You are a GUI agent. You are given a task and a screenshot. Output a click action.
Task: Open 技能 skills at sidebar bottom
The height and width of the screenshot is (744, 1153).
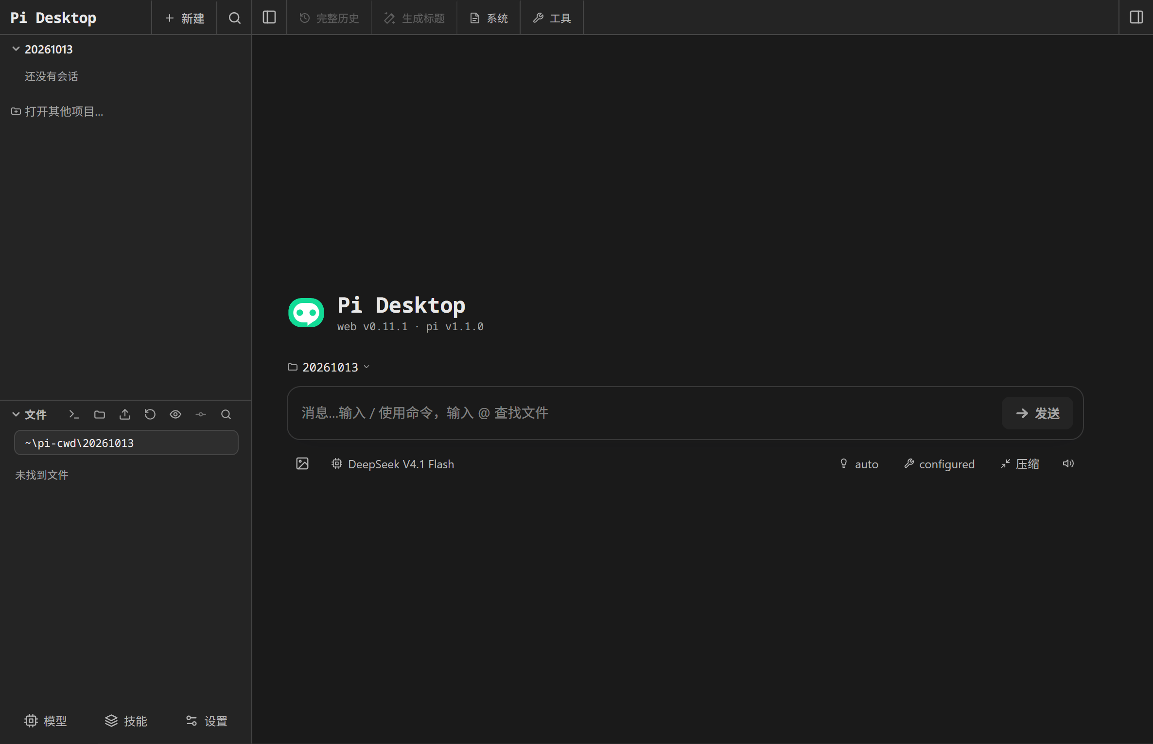(x=126, y=721)
